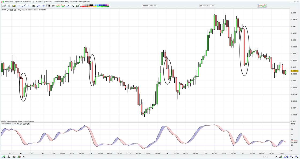
Task: Open the chart style selector at top right
Action: tap(262, 6)
